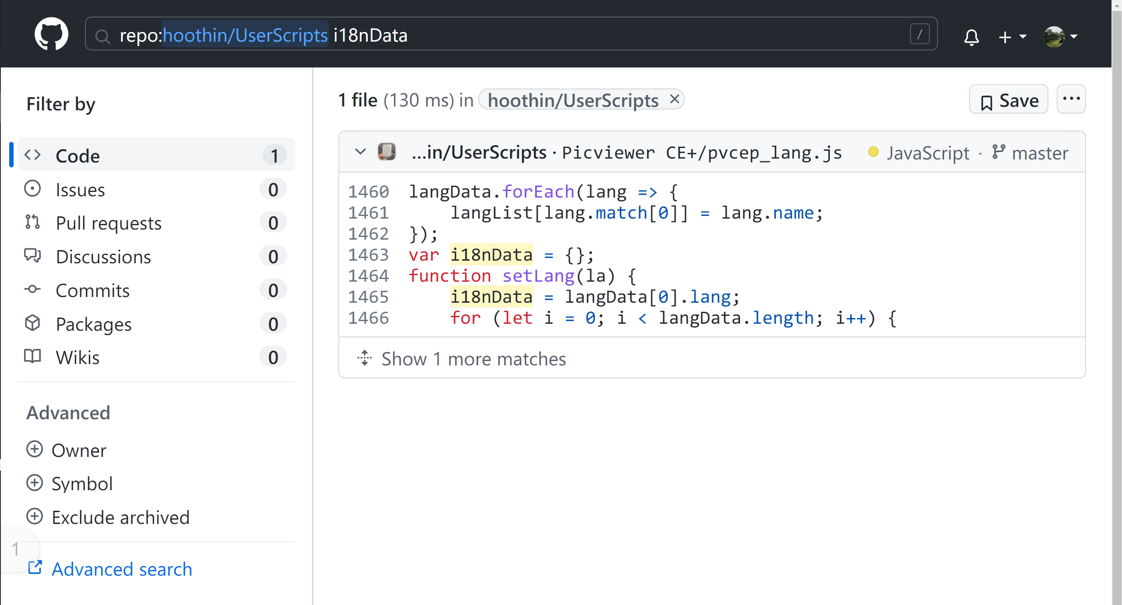
Task: Click the Commits filter icon
Action: 32,289
